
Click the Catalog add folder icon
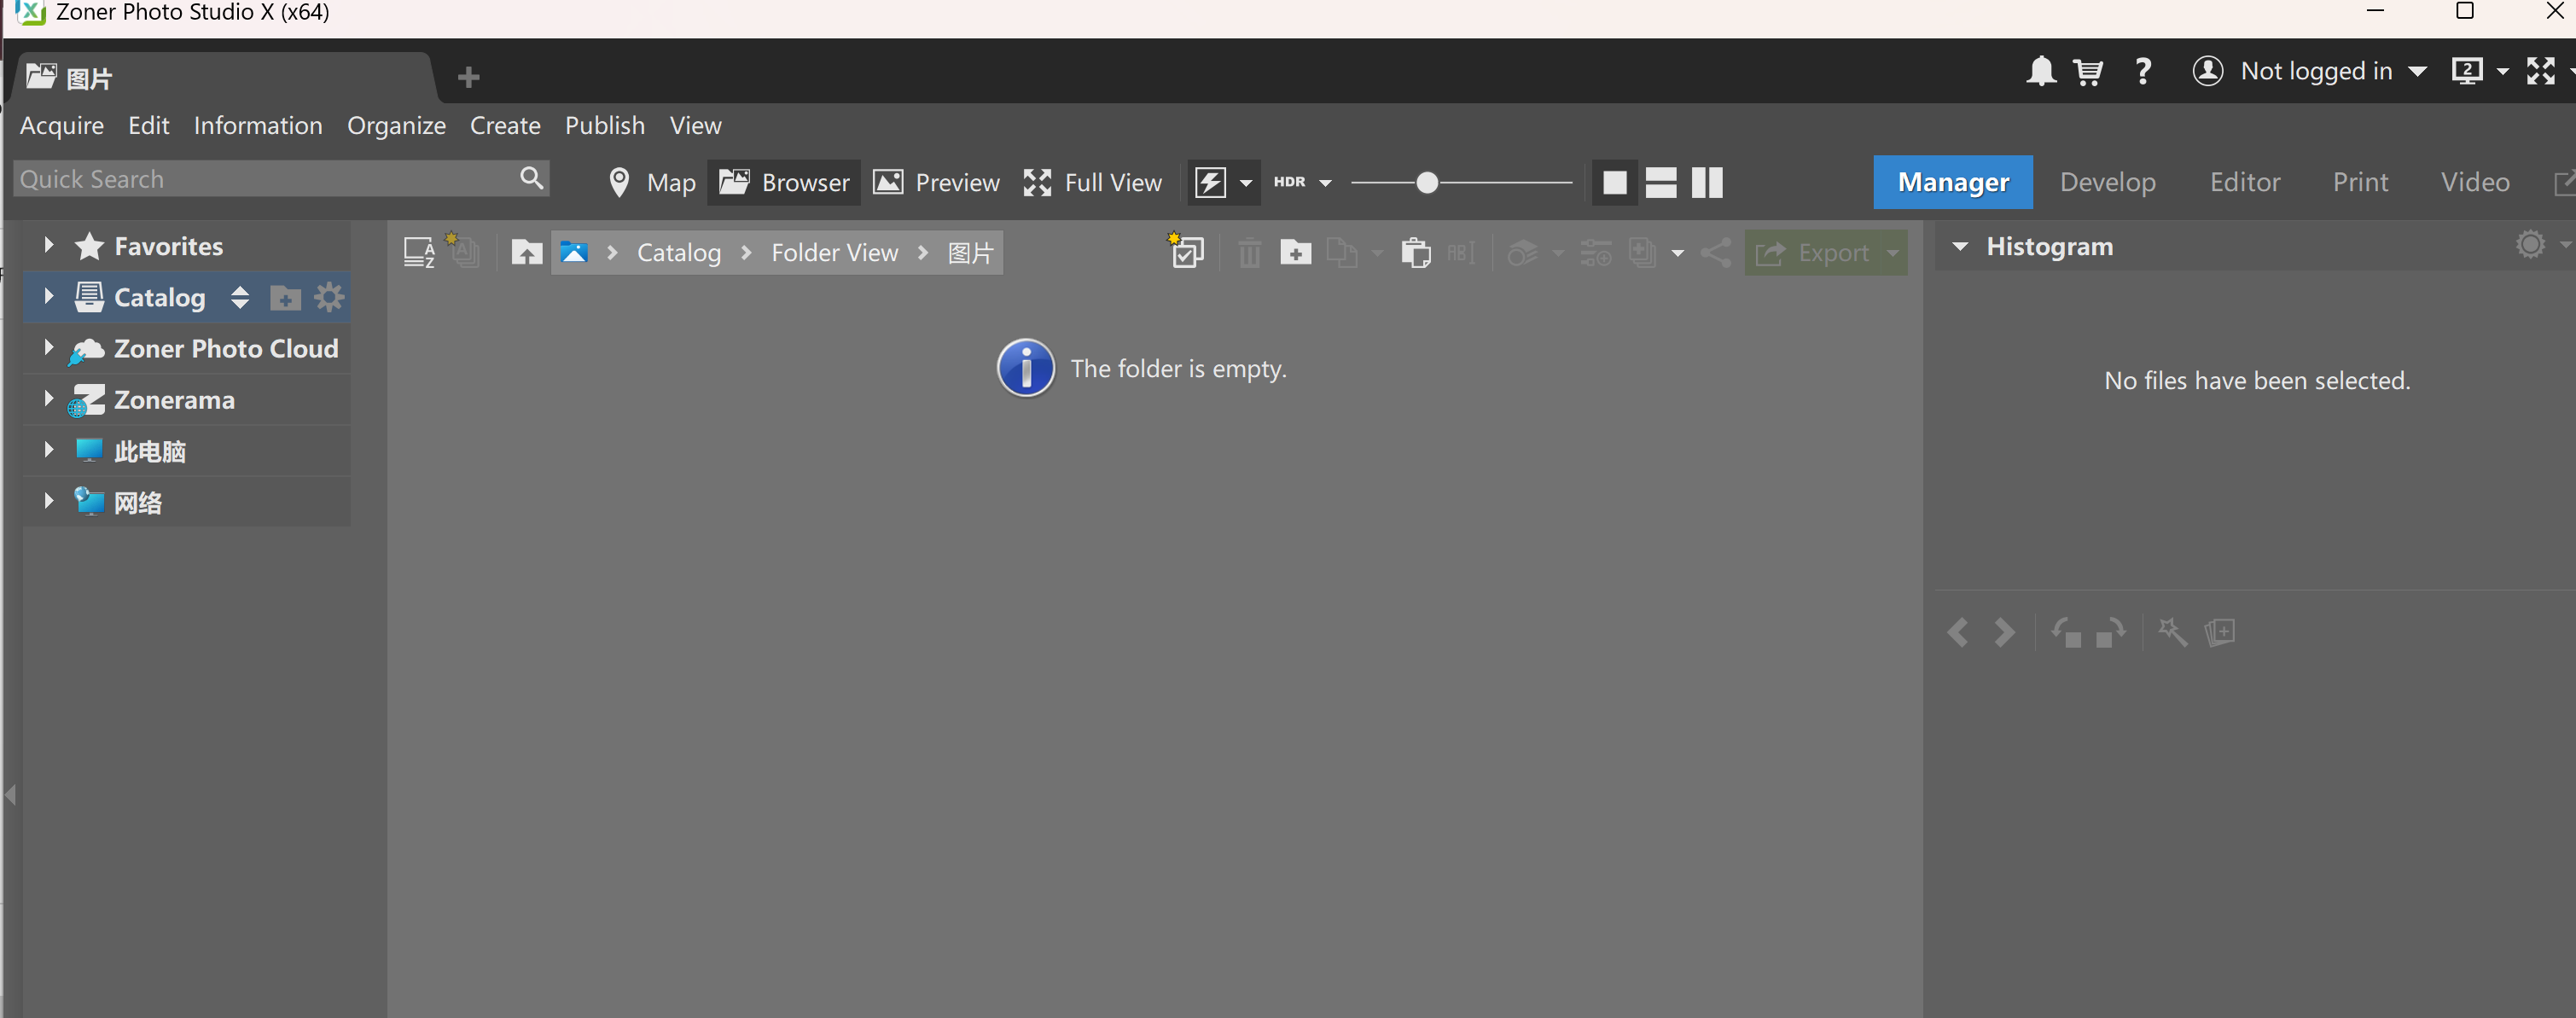pos(285,298)
